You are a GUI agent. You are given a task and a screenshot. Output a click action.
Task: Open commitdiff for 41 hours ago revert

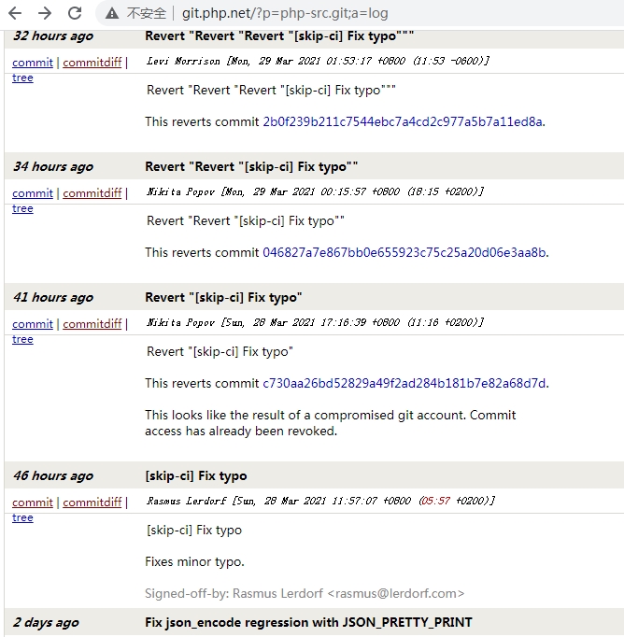92,324
